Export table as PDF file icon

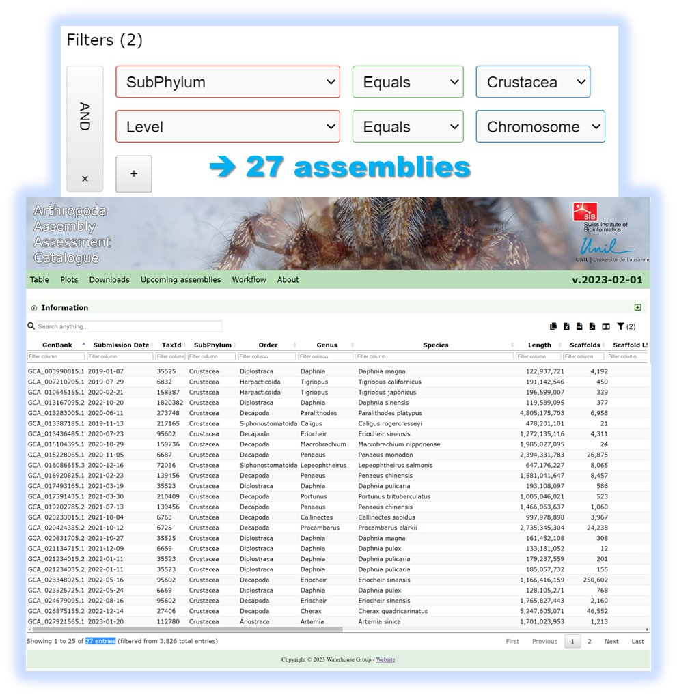[x=592, y=326]
